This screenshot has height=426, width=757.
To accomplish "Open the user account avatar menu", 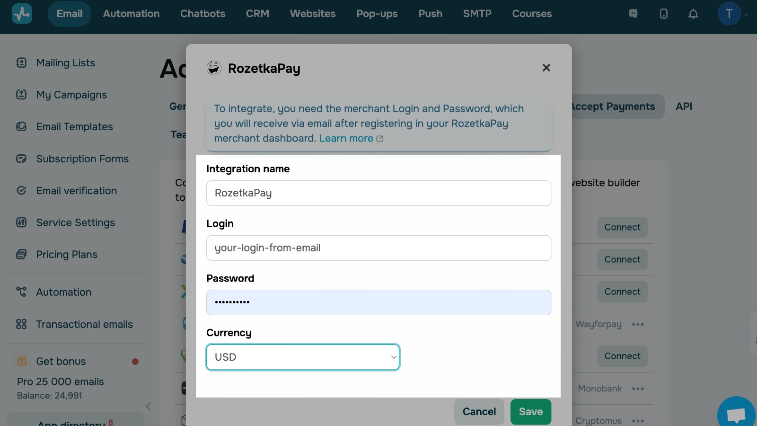I will pyautogui.click(x=729, y=14).
